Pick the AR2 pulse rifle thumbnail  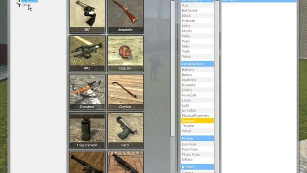(x=87, y=53)
